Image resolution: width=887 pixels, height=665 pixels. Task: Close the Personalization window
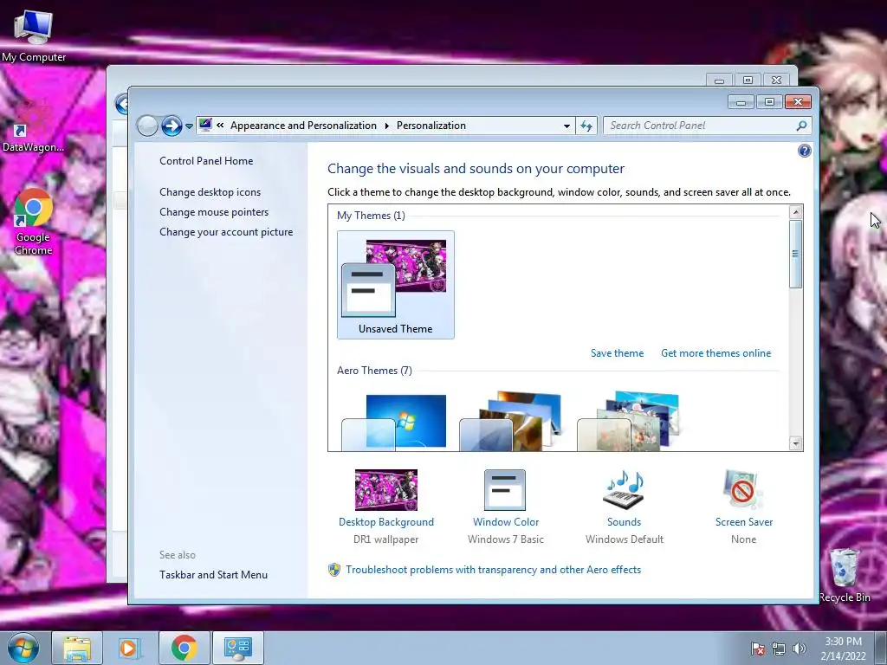[x=798, y=102]
